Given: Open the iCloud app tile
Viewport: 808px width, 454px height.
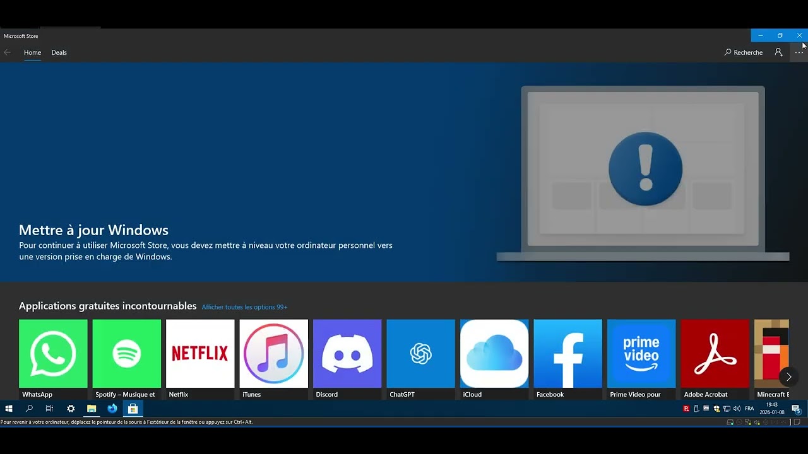Looking at the screenshot, I should 494,359.
